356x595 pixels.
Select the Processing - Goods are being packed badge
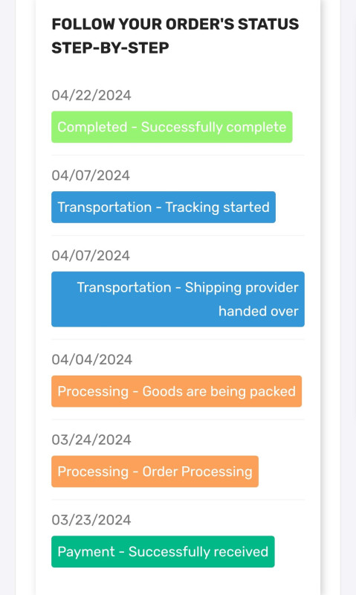tap(177, 391)
